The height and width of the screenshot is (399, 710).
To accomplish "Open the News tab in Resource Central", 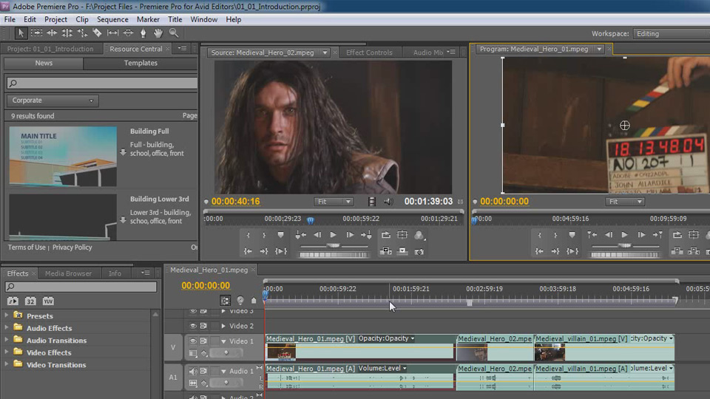I will [x=44, y=63].
